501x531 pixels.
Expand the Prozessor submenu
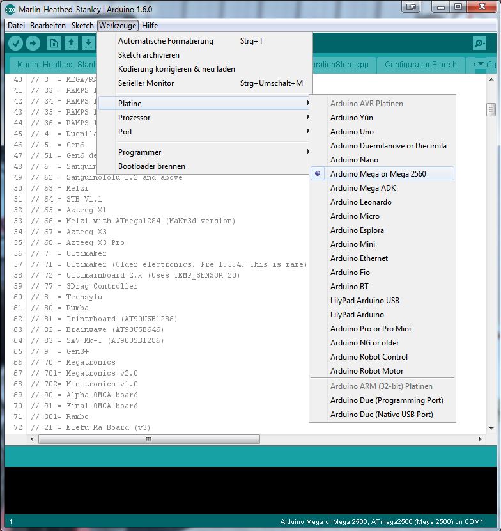(204, 118)
